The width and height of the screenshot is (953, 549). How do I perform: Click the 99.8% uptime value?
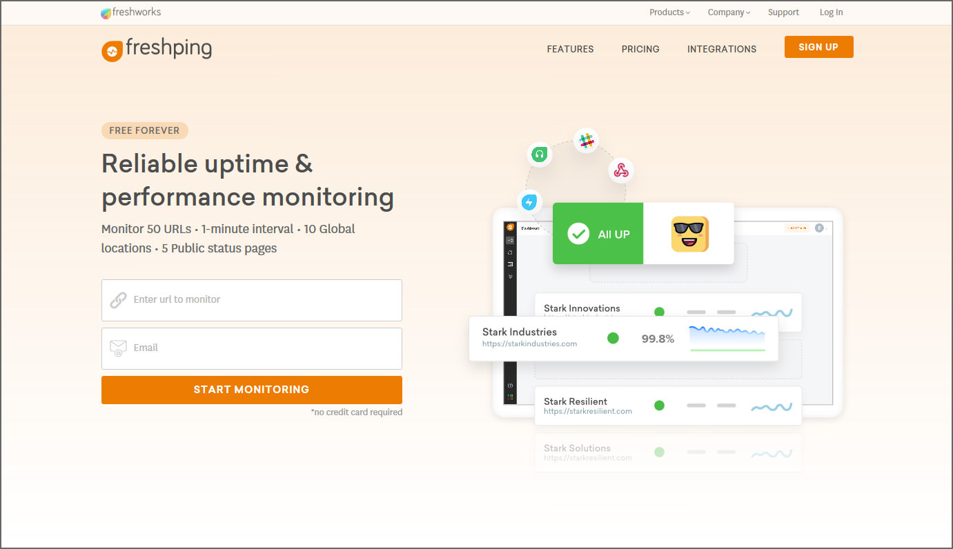pos(658,339)
